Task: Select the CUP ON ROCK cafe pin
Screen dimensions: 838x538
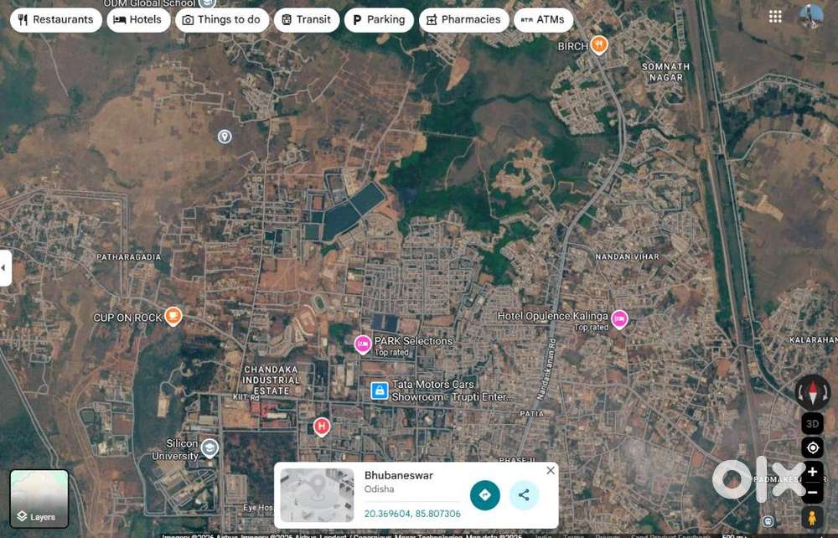Action: click(173, 316)
